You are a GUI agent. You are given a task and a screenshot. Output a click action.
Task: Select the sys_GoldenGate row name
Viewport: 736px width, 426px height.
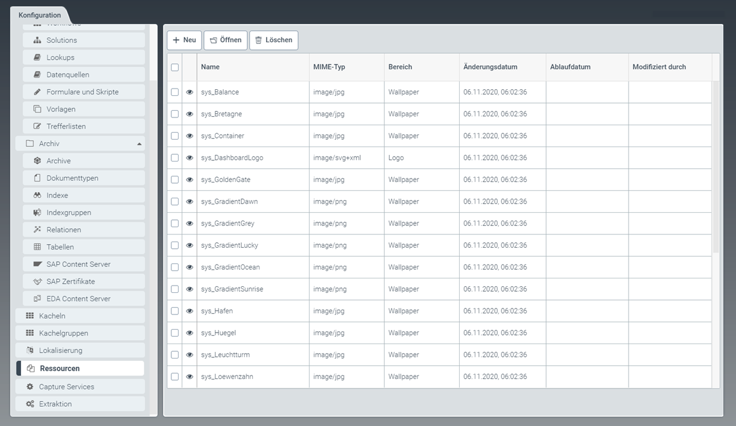pos(226,180)
